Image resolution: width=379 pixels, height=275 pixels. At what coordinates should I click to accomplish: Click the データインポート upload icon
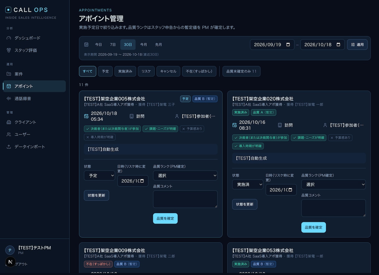(9, 147)
